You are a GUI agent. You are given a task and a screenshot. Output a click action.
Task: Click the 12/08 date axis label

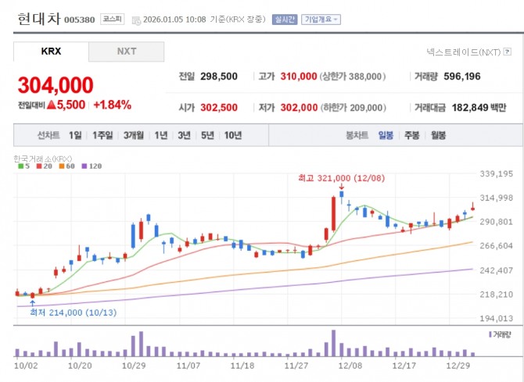pyautogui.click(x=350, y=366)
